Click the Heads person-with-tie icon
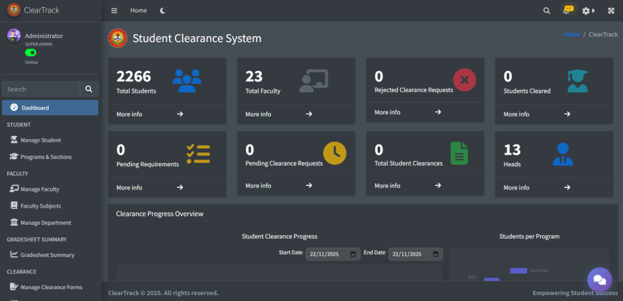The image size is (623, 301). [563, 154]
